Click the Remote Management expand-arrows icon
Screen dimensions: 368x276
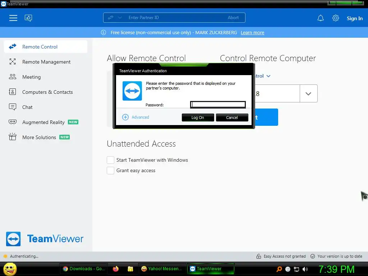pos(13,62)
